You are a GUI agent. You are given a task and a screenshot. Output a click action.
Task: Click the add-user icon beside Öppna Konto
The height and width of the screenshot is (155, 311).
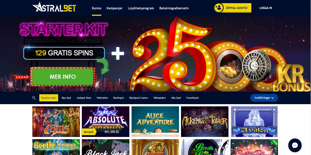219,8
